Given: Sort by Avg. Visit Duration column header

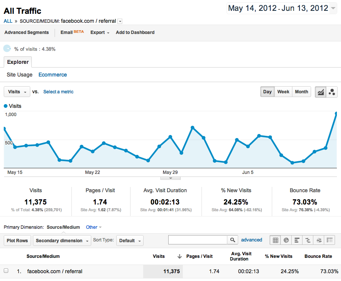Looking at the screenshot, I should pos(241,256).
